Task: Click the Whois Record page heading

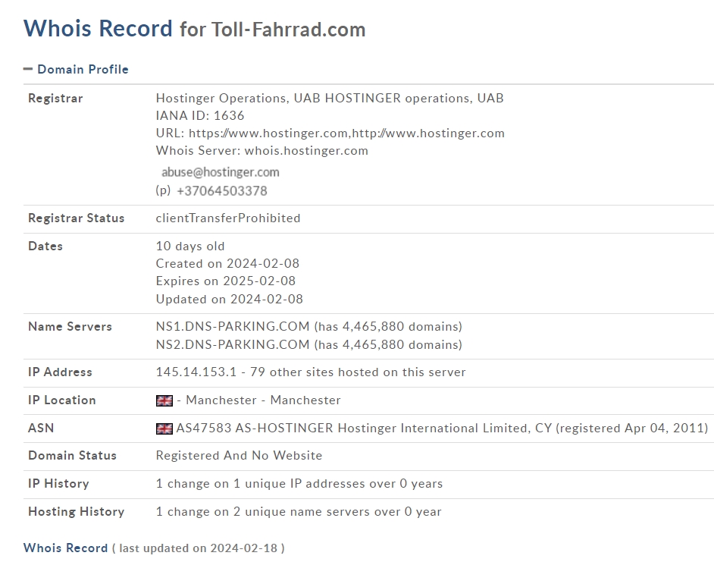Action: tap(98, 28)
